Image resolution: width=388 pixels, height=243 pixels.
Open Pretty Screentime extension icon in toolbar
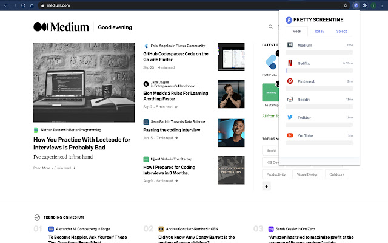tap(356, 5)
